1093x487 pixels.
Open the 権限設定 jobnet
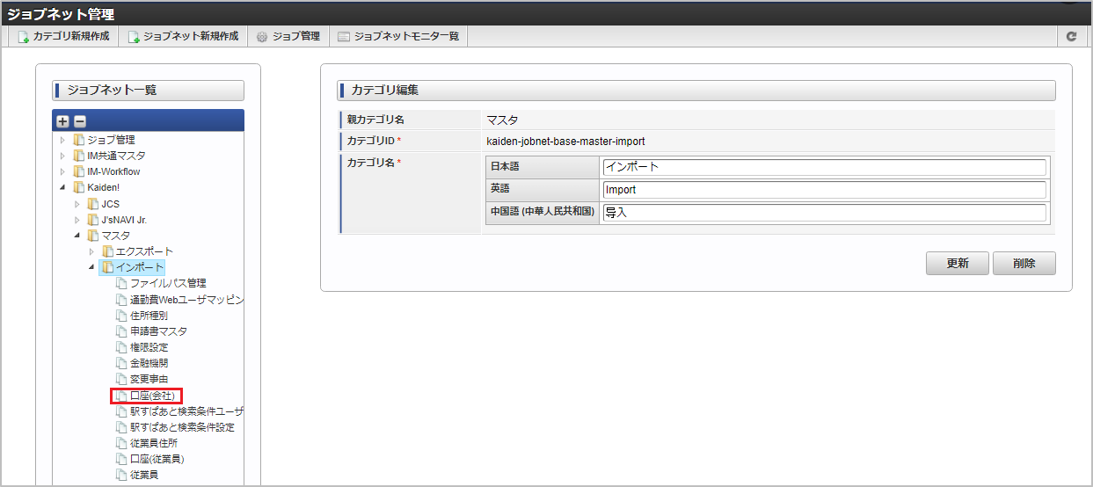tap(149, 347)
